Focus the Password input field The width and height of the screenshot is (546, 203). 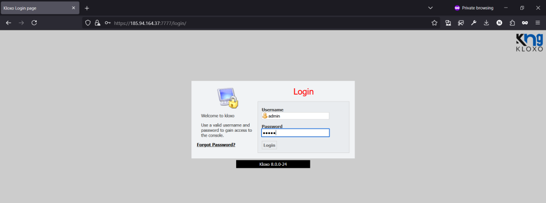295,133
